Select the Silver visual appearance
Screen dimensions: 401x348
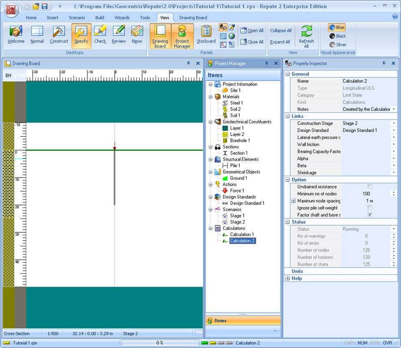click(338, 44)
